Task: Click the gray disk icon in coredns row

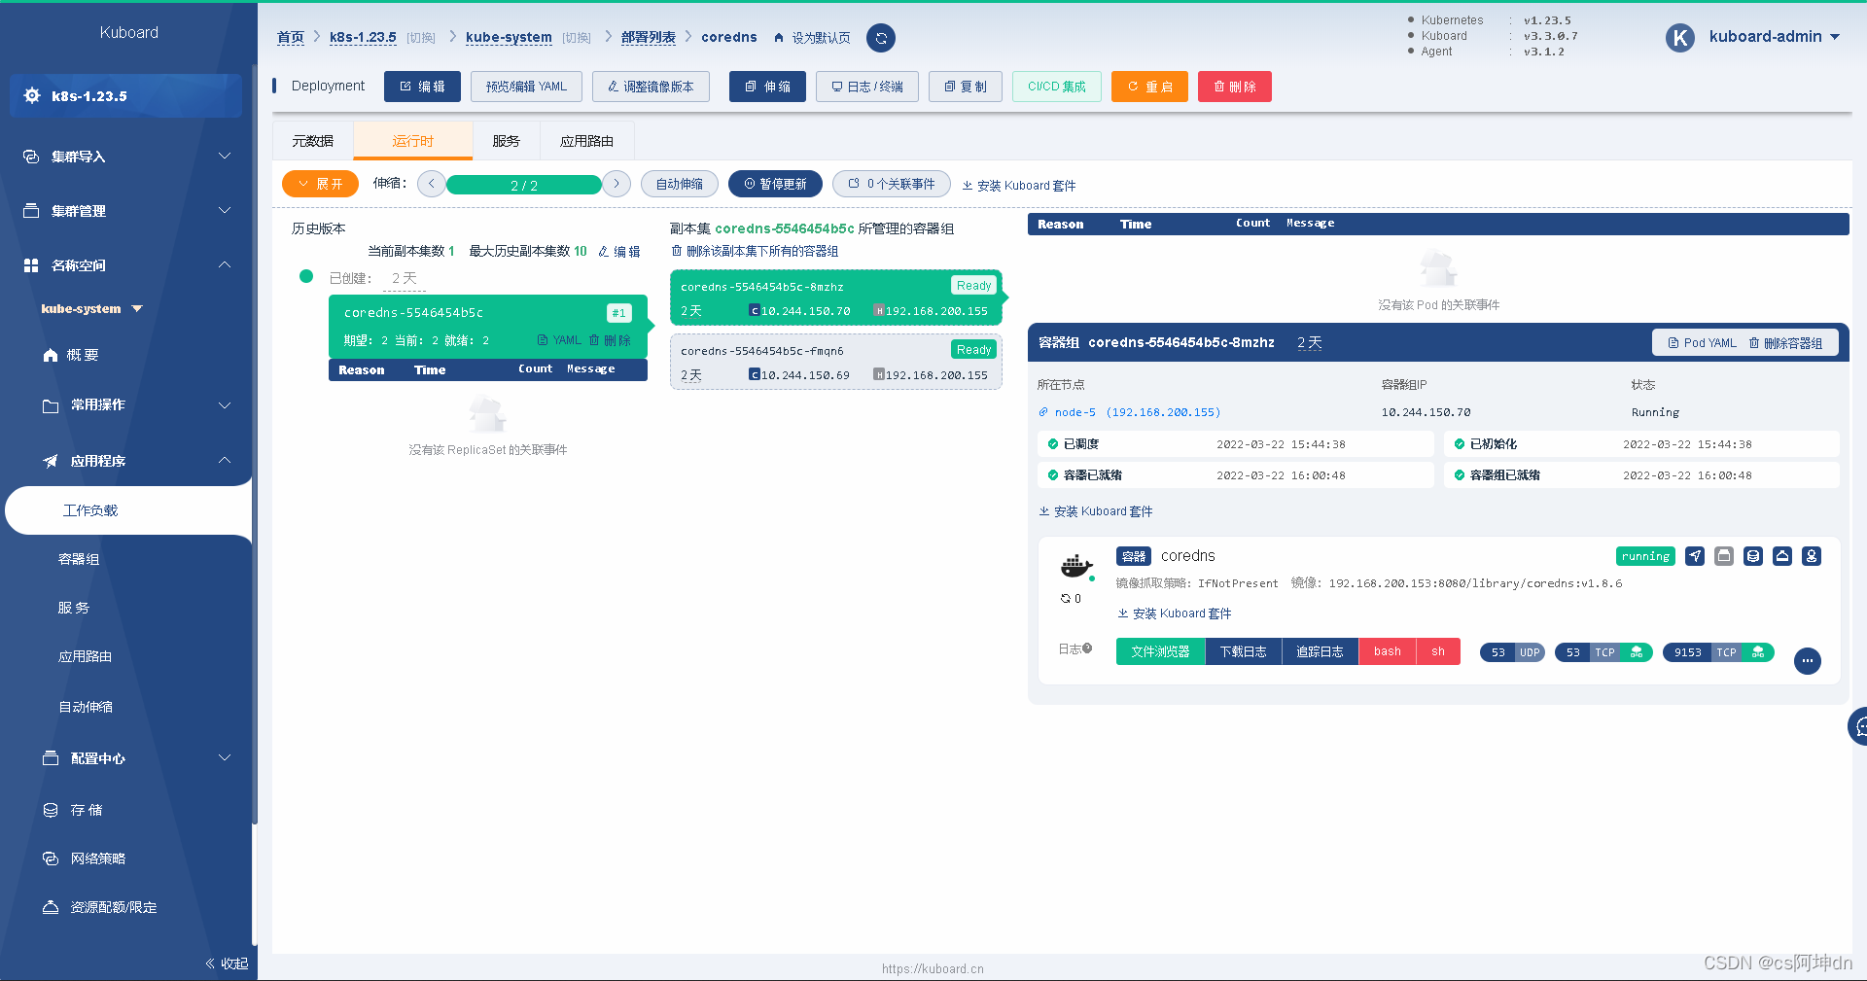Action: (x=1724, y=556)
